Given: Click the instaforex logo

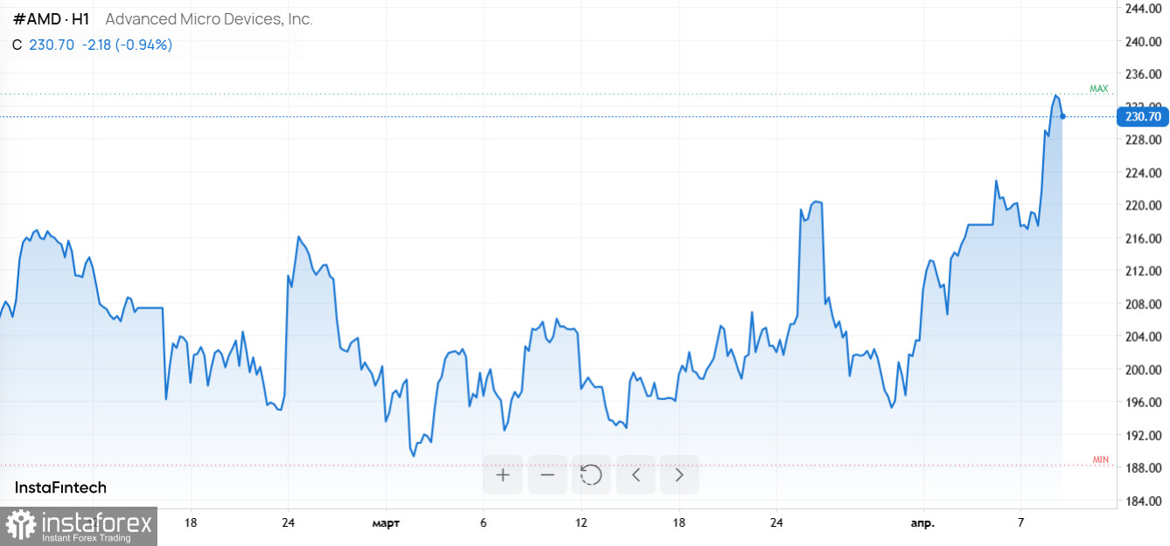Looking at the screenshot, I should tap(79, 527).
